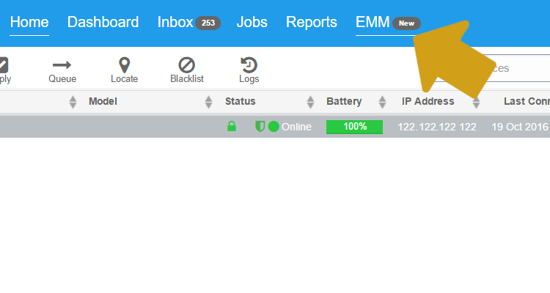Click the Status column header
550x293 pixels.
click(241, 102)
